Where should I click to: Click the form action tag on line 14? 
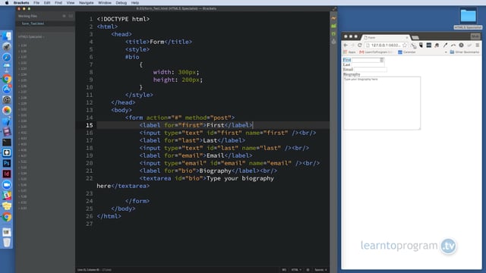[x=180, y=118]
